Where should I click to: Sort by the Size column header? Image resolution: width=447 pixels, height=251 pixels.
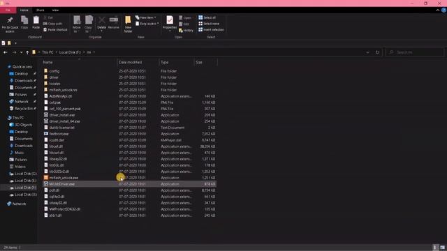(199, 62)
